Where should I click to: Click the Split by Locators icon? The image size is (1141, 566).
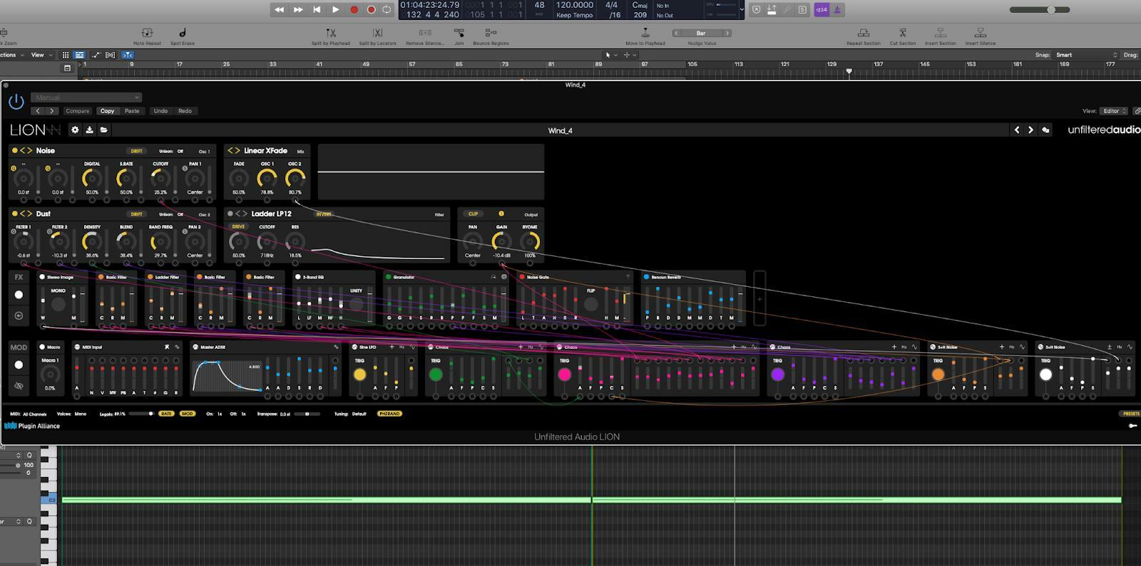(377, 33)
